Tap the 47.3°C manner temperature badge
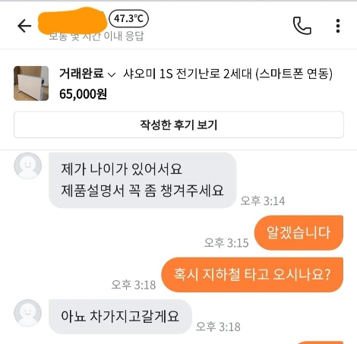 (x=128, y=18)
